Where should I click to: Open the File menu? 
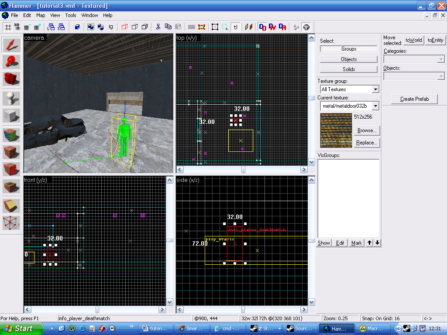pos(14,15)
